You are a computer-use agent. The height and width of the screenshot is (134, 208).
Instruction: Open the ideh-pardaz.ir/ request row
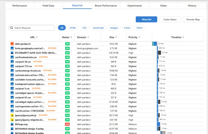[106, 44]
